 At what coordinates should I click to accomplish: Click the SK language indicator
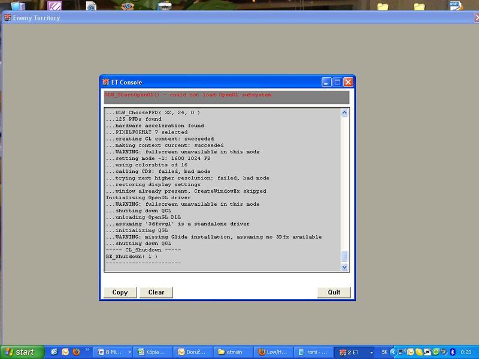click(384, 352)
